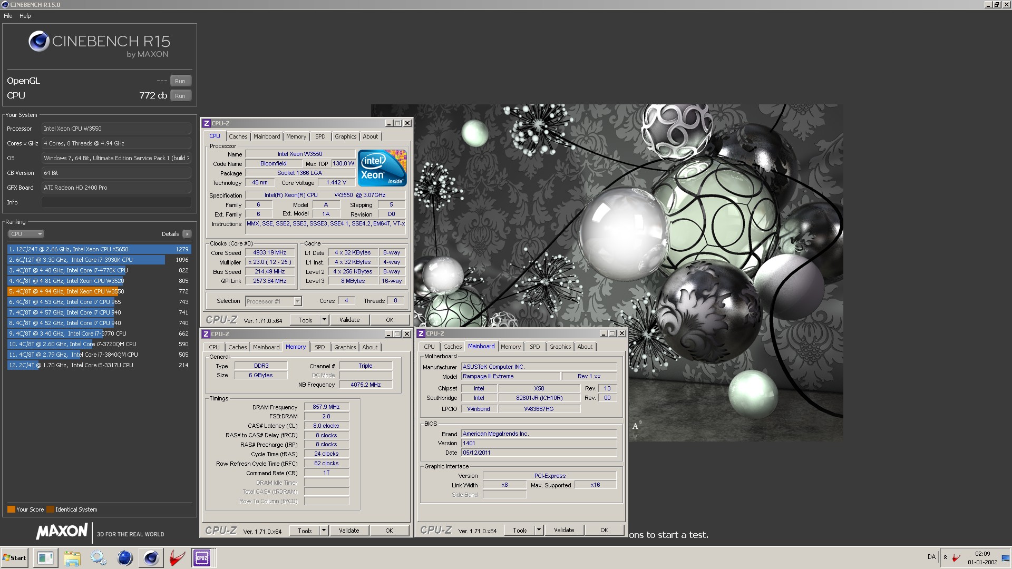
Task: Open Caches tab in top CPU-Z window
Action: click(238, 136)
